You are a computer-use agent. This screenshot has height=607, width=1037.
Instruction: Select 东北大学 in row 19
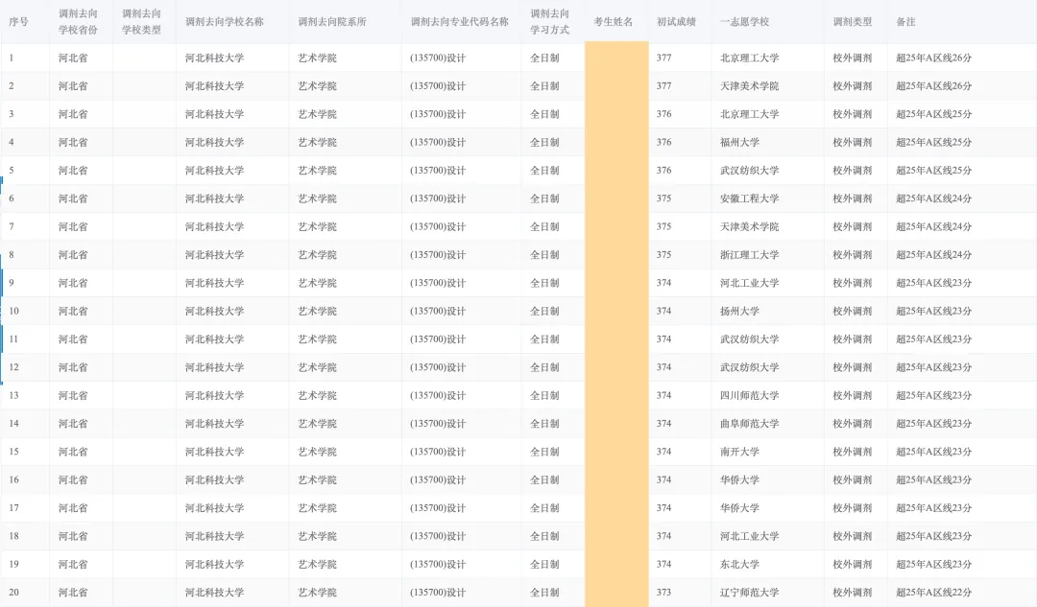point(739,564)
